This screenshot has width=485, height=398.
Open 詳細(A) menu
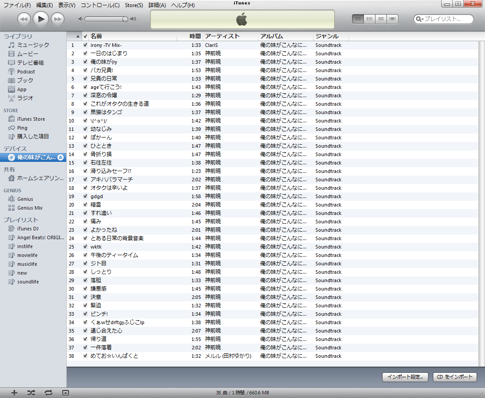(157, 5)
